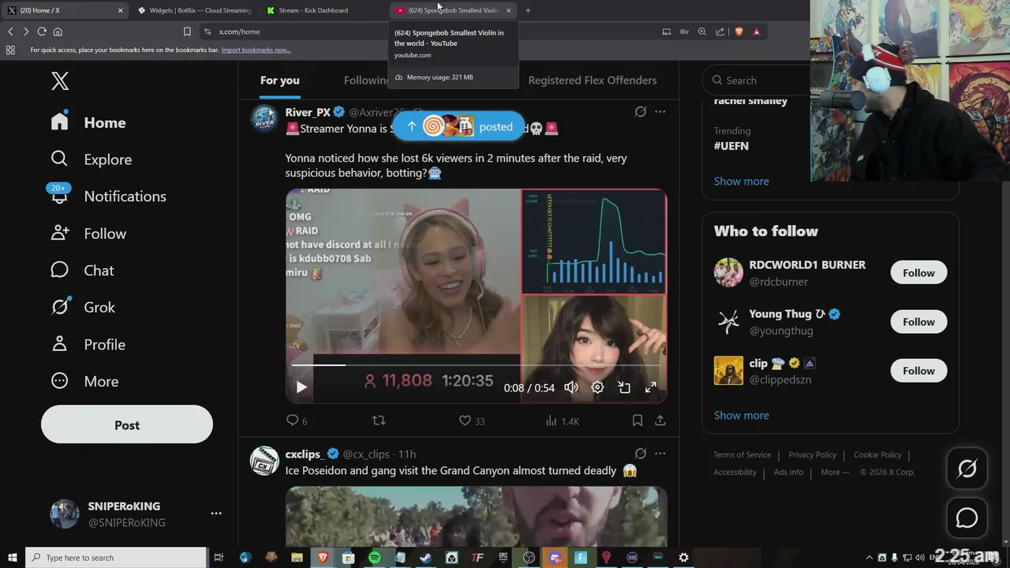Click Show more under Trending
1010x568 pixels.
coord(741,181)
